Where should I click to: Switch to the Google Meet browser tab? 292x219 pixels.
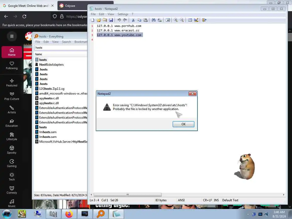pos(28,6)
